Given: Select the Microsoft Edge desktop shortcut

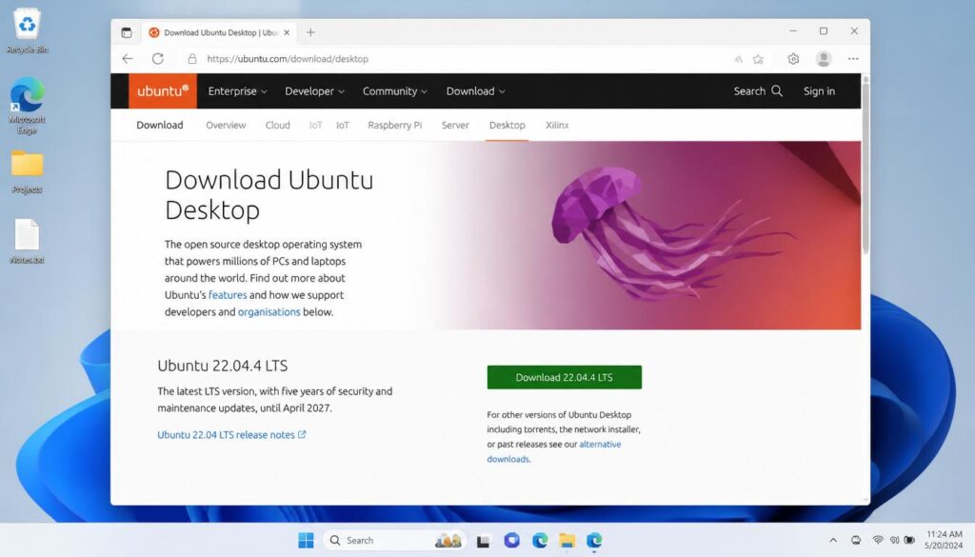Looking at the screenshot, I should coord(27,106).
